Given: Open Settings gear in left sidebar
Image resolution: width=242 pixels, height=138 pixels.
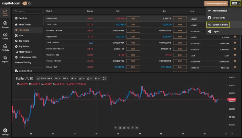Looking at the screenshot, I should (x=5, y=132).
